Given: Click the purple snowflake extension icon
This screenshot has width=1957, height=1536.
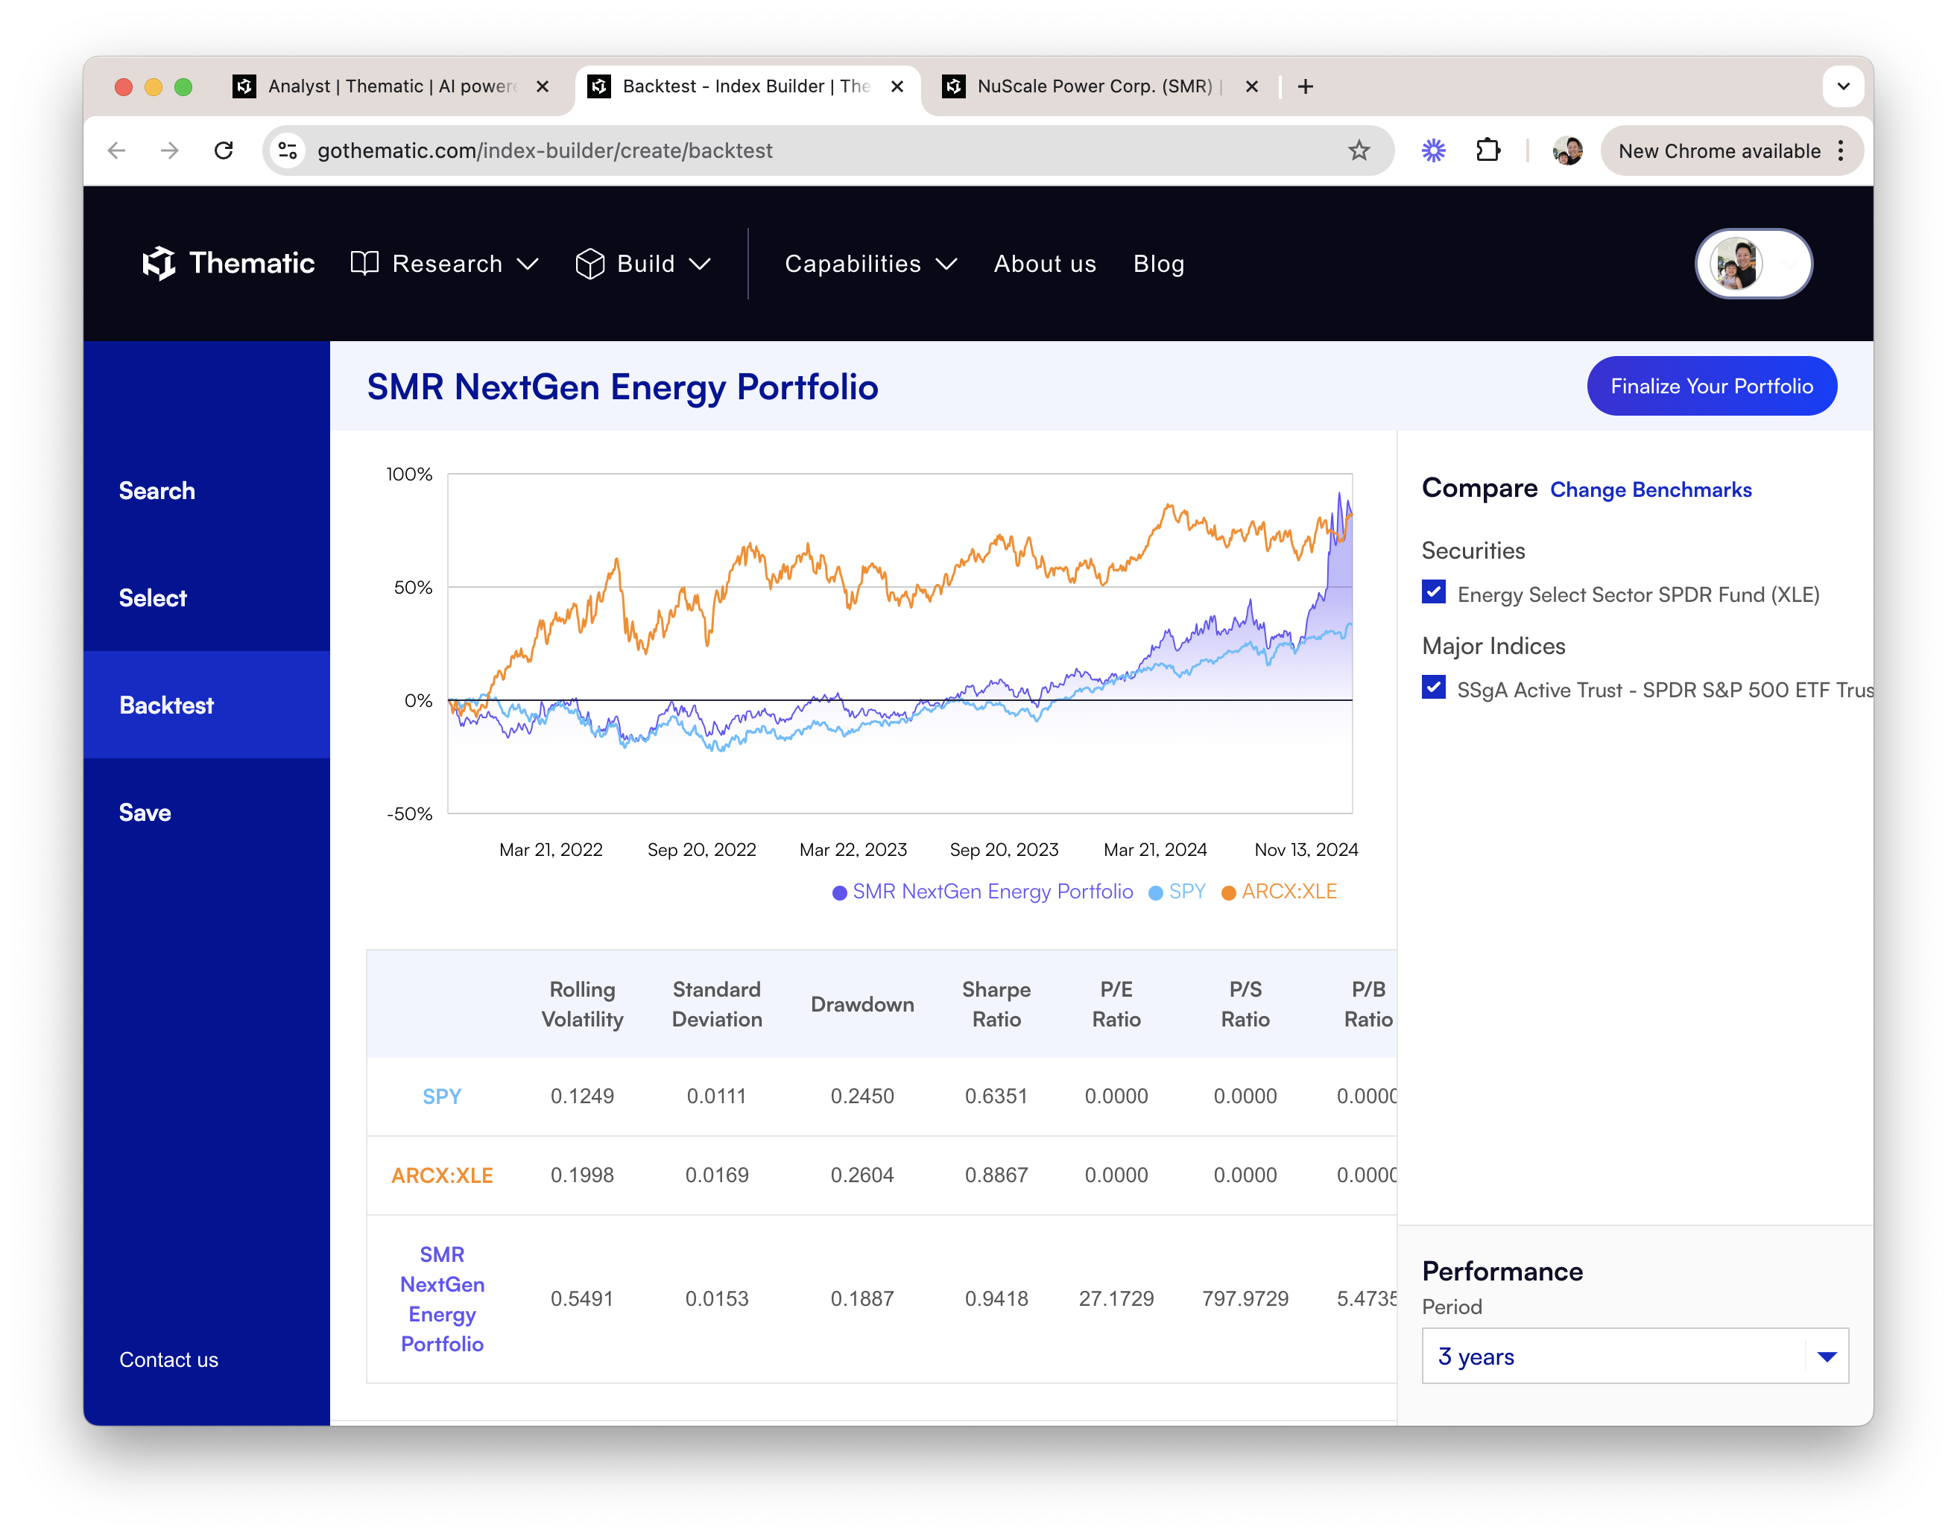Looking at the screenshot, I should pos(1432,150).
